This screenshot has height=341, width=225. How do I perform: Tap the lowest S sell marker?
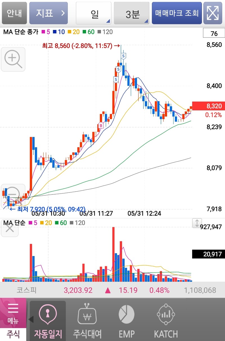(x=116, y=80)
